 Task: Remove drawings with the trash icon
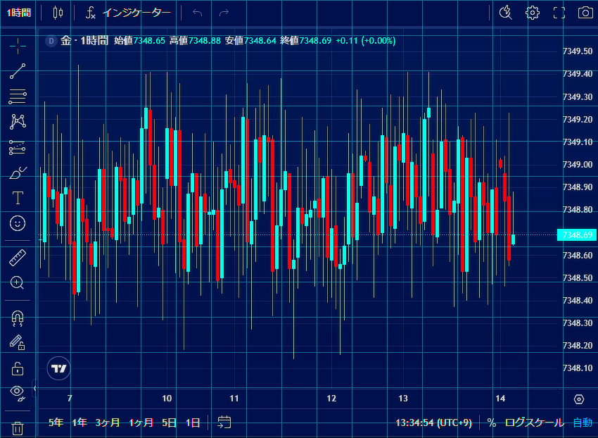[x=18, y=428]
